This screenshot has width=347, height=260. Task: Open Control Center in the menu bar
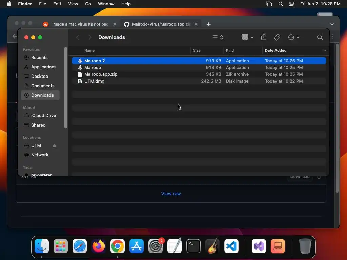point(292,4)
